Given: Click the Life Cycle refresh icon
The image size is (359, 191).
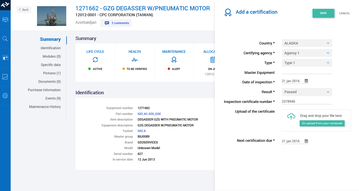Looking at the screenshot, I should 95,60.
